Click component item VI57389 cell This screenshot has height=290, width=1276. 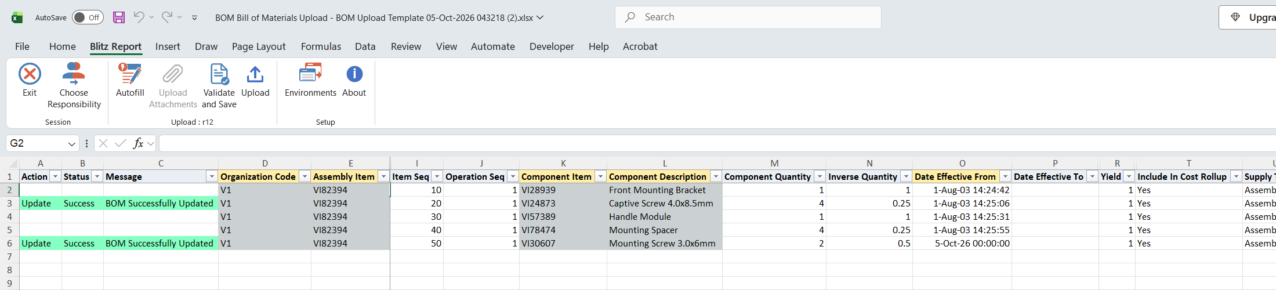pos(563,217)
